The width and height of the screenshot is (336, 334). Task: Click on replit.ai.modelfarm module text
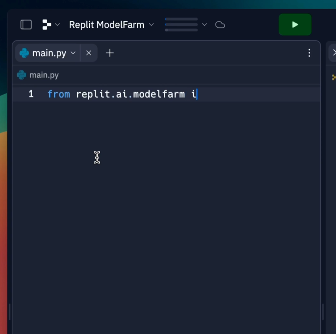[x=130, y=94]
